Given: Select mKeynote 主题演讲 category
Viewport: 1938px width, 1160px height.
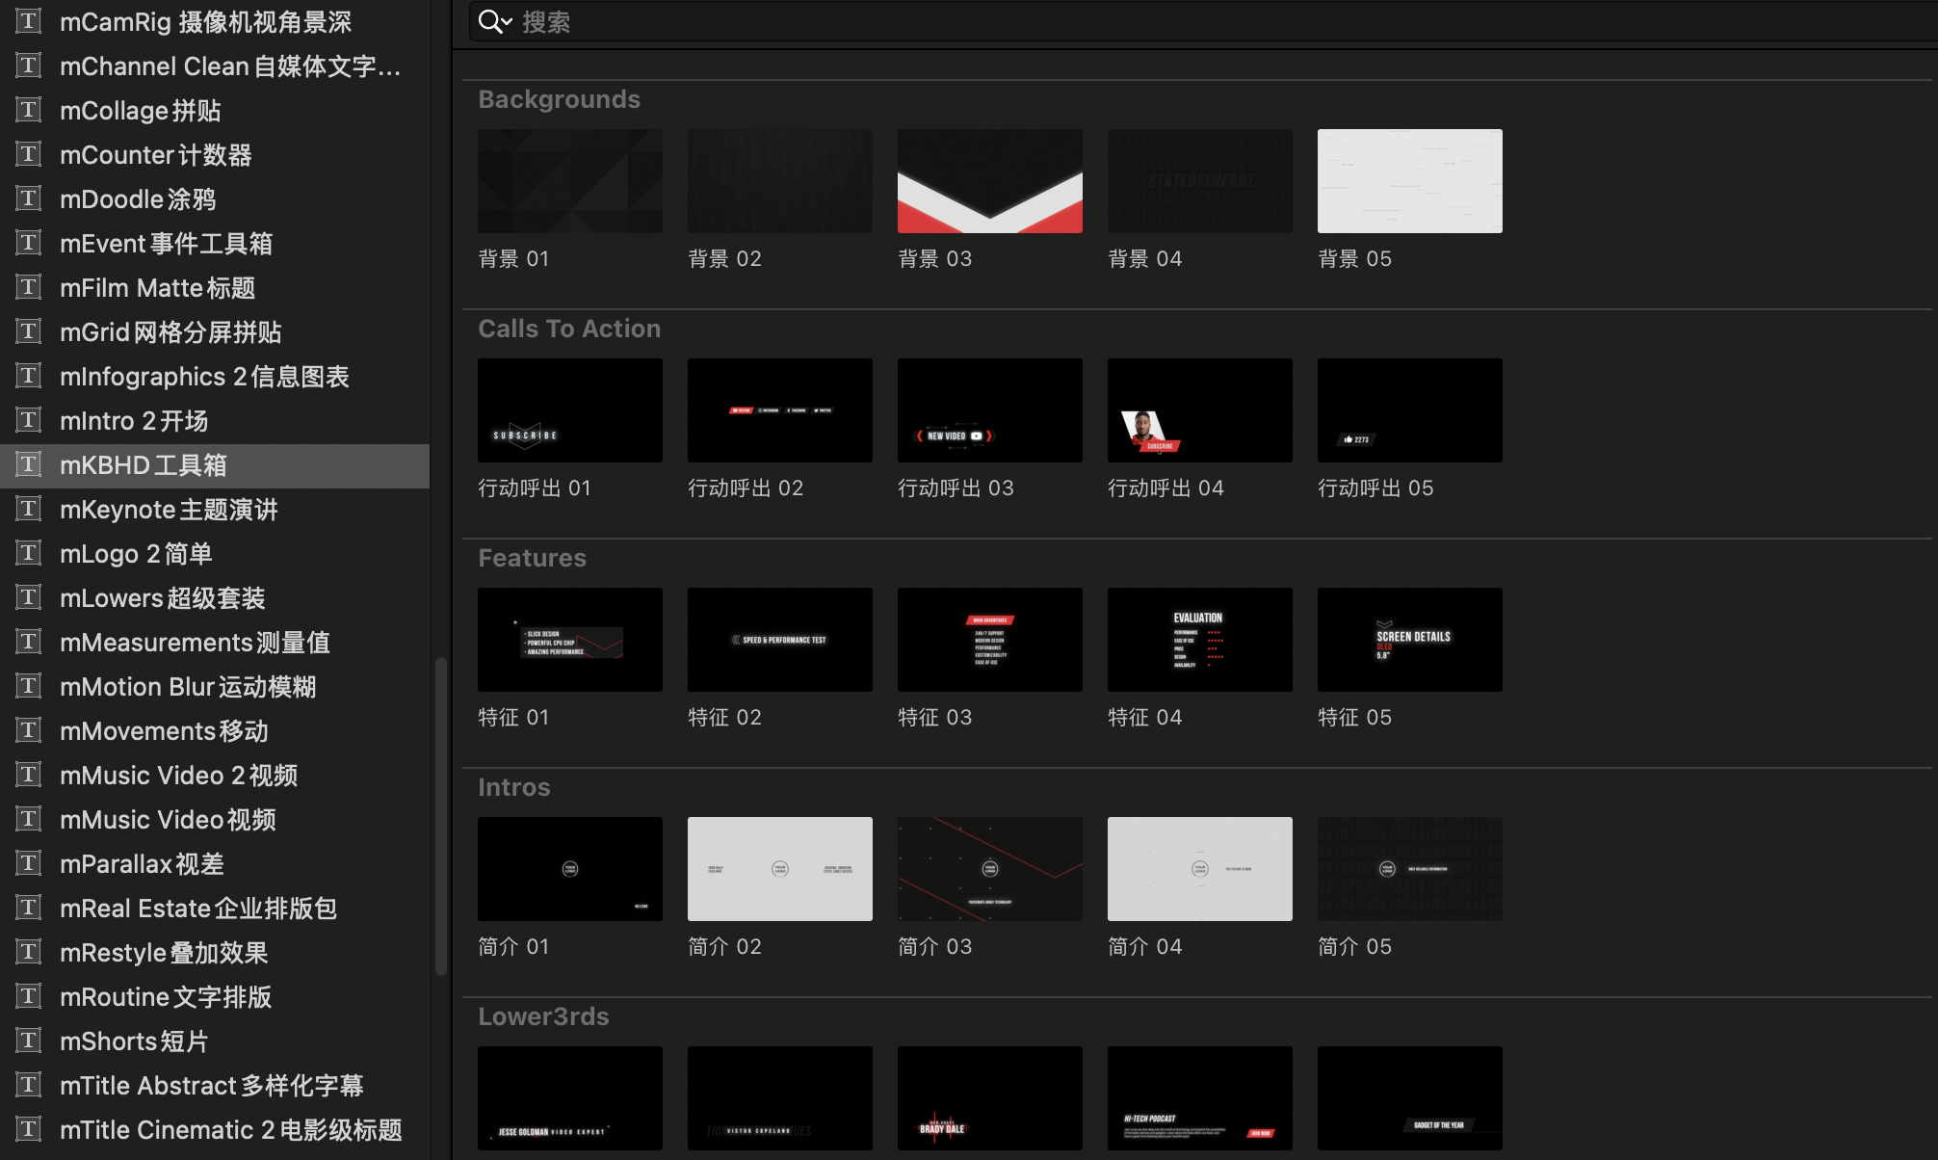Looking at the screenshot, I should tap(215, 509).
